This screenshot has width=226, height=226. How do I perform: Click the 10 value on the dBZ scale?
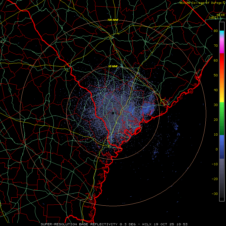click(x=216, y=135)
